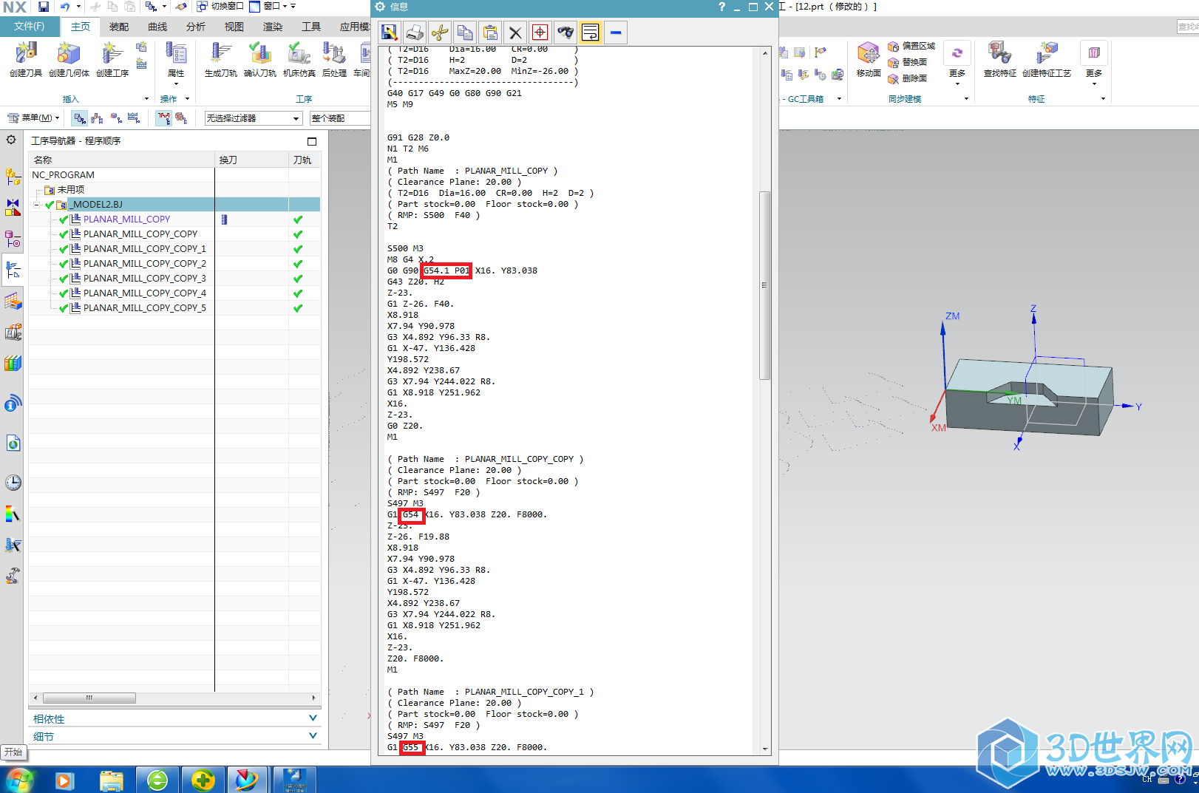Viewport: 1199px width, 793px height.
Task: Click the scissors Cut icon in the 信息 window
Action: 440,33
